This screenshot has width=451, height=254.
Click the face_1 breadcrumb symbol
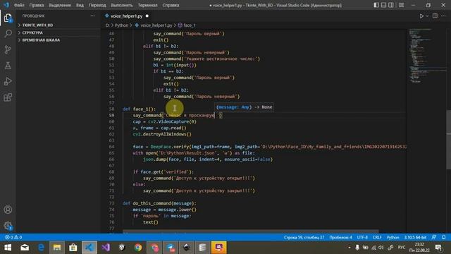point(189,25)
